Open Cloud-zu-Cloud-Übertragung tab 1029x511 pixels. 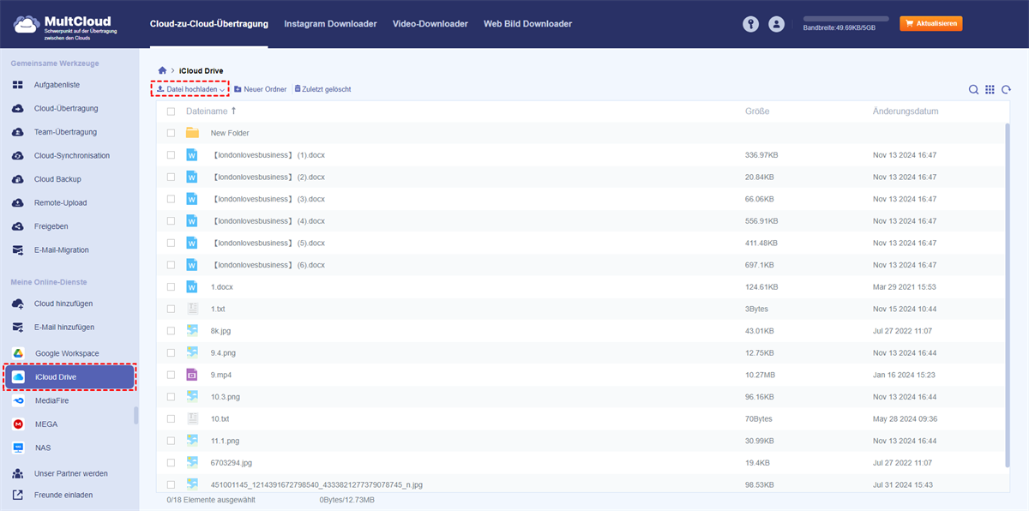208,24
